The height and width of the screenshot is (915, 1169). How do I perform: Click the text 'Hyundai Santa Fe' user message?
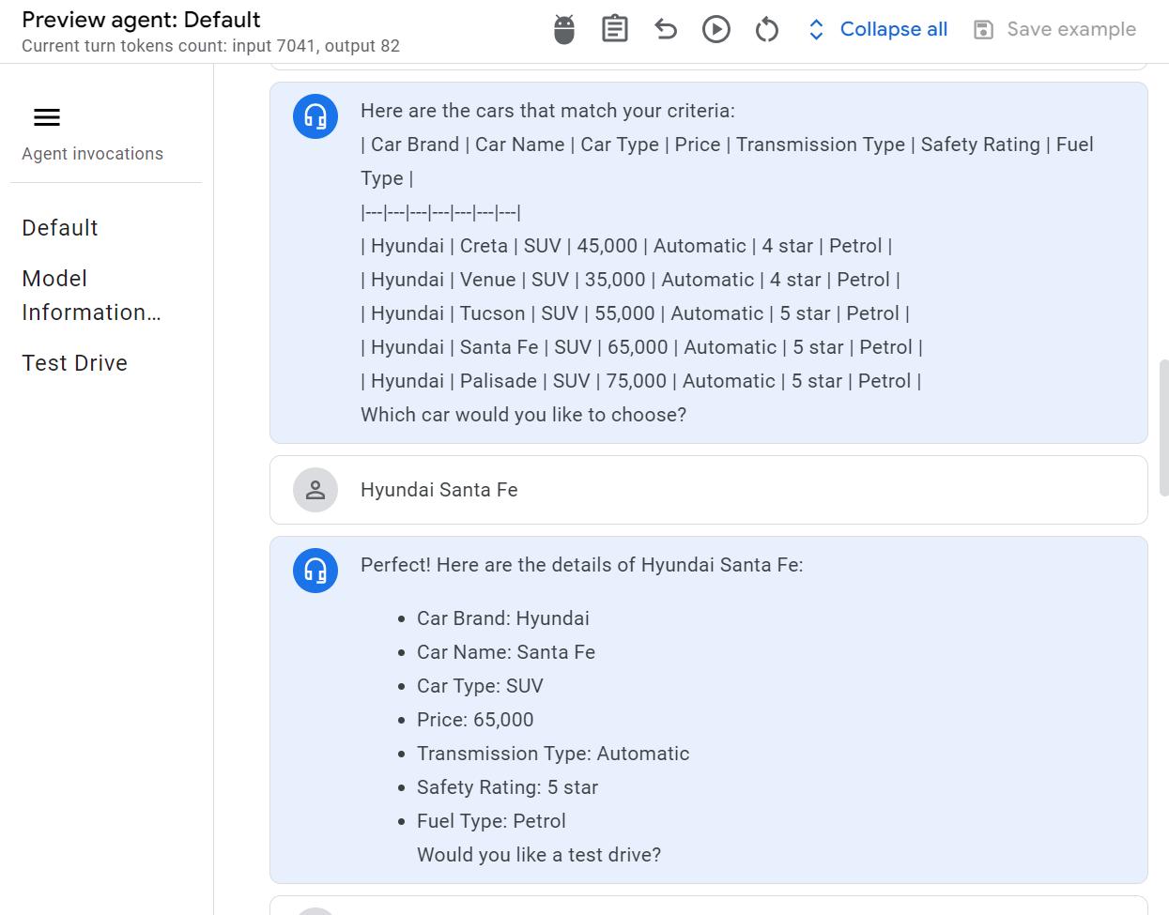click(439, 490)
